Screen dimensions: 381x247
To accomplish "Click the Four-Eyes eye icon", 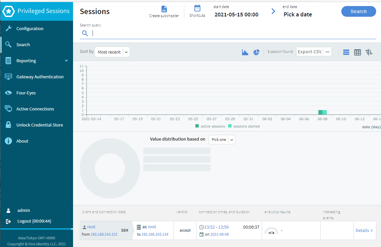I will (8, 93).
